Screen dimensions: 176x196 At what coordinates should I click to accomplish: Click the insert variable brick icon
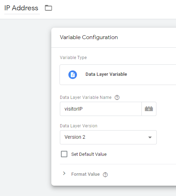(x=149, y=109)
